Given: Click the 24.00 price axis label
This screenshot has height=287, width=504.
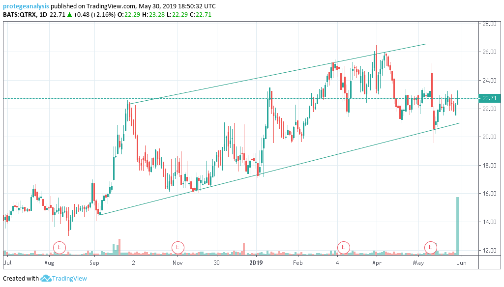Looking at the screenshot, I should [489, 80].
